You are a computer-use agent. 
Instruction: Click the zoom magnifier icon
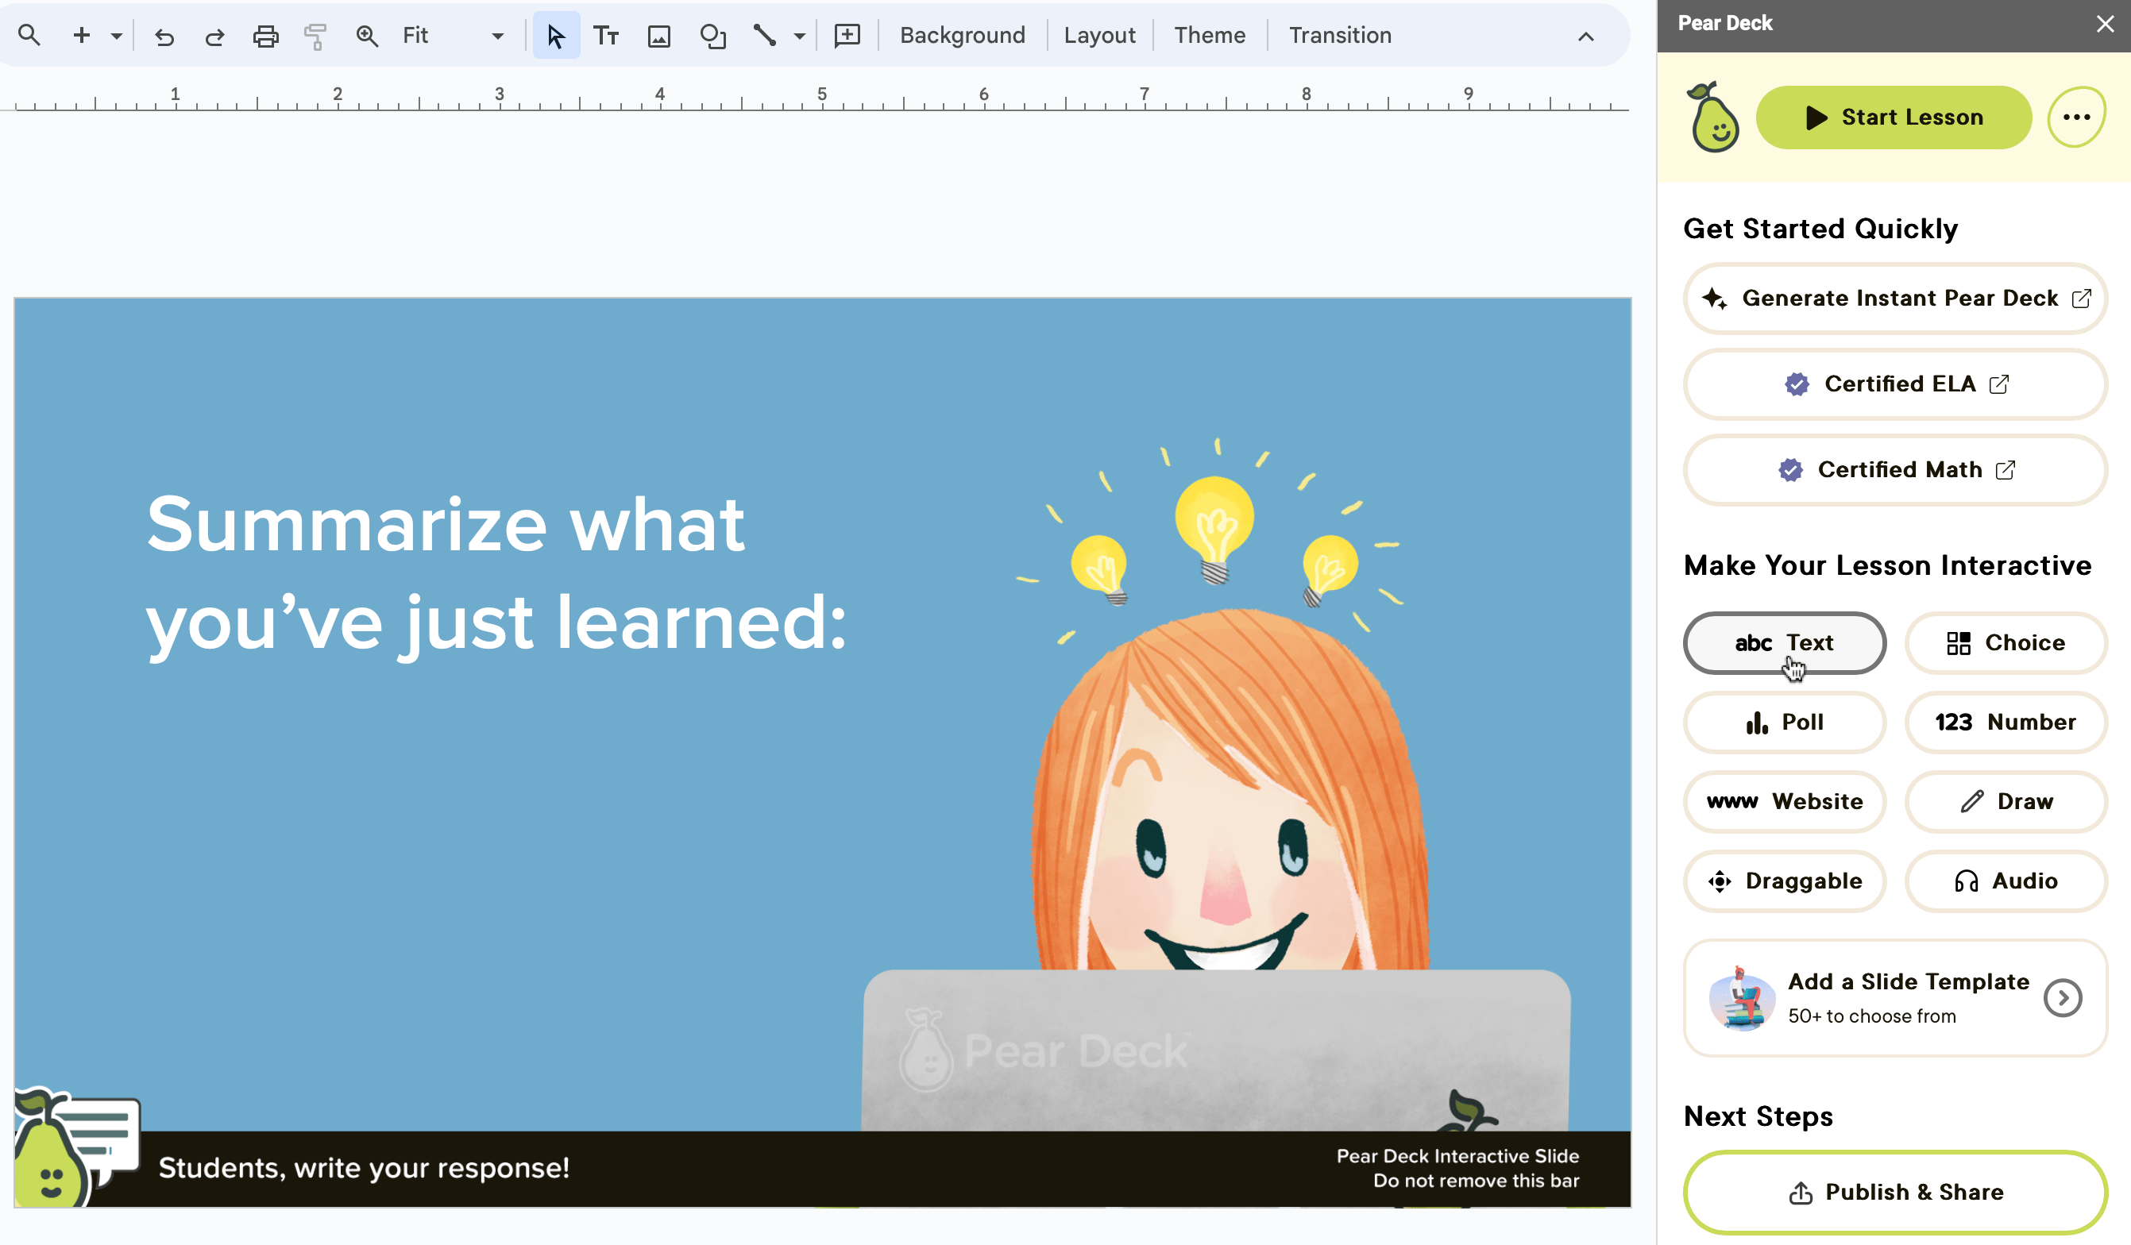point(366,36)
